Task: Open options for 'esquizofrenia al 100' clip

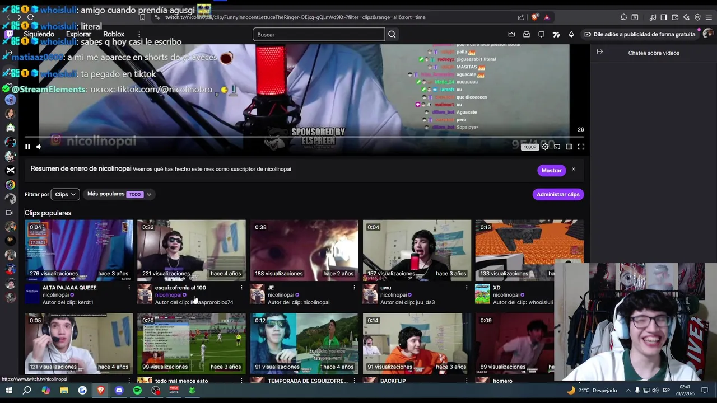Action: 241,288
